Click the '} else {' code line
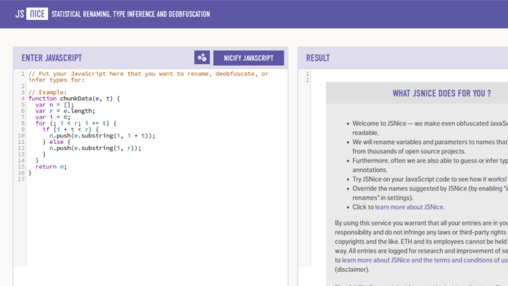Viewport: 508px width, 286px height. coord(56,142)
